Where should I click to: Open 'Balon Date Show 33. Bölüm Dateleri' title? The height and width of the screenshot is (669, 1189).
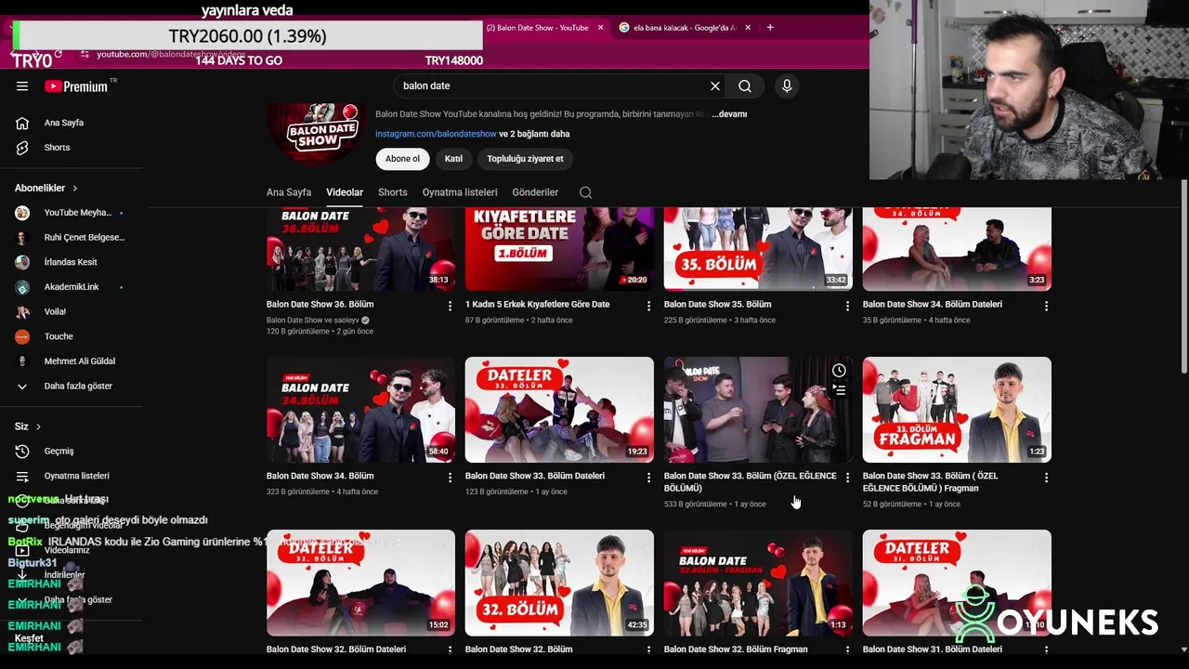pyautogui.click(x=535, y=476)
